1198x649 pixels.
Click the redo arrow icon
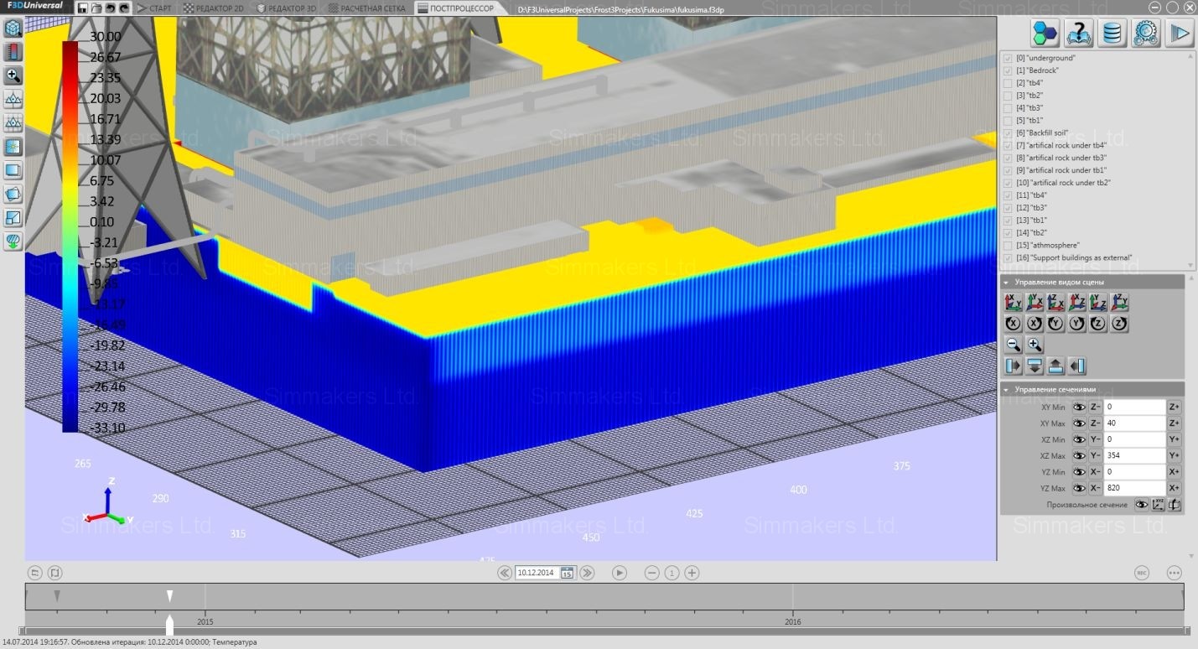point(124,8)
